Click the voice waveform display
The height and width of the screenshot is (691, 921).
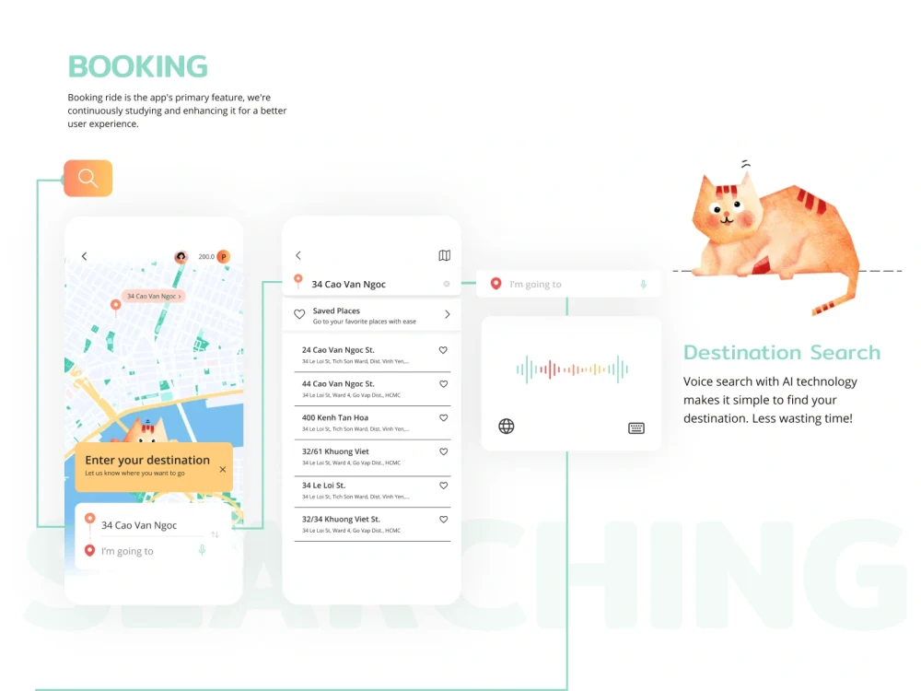pos(572,369)
